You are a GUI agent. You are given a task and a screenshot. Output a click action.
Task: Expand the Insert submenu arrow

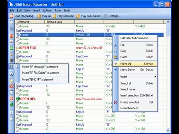coord(155,77)
